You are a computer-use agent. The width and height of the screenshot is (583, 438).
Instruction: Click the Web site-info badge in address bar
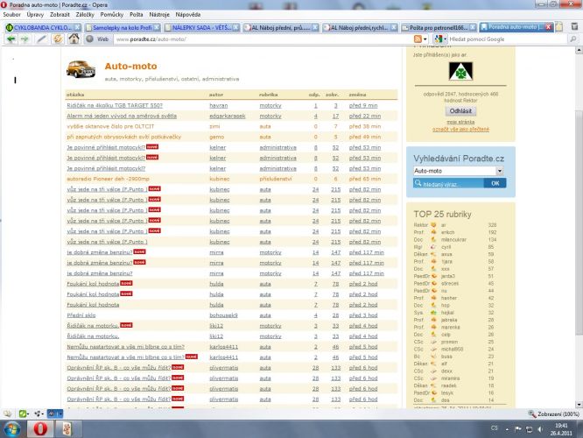pos(98,39)
